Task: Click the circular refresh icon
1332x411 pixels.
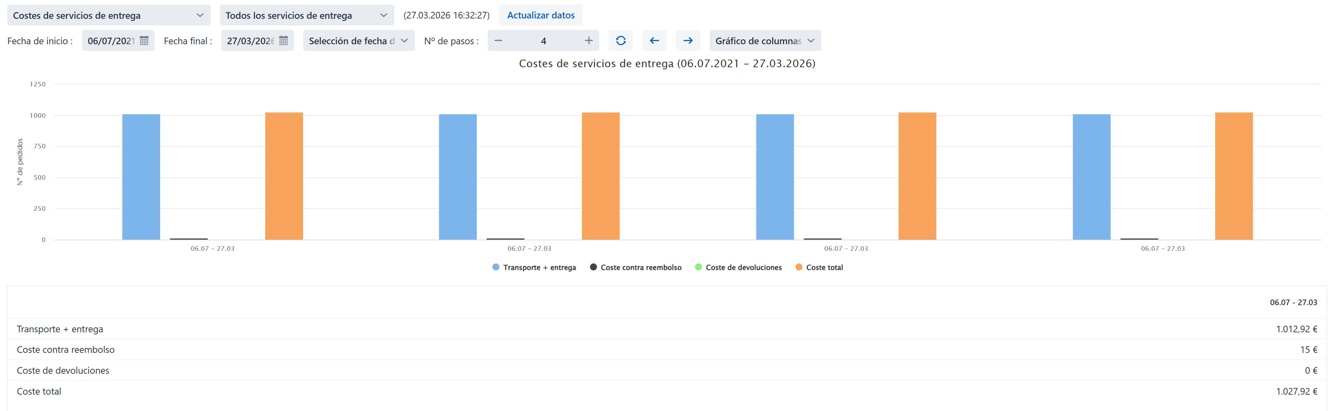Action: point(621,41)
